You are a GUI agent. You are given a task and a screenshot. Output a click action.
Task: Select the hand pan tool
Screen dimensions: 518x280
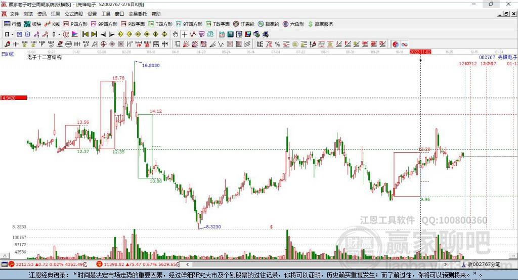176,34
